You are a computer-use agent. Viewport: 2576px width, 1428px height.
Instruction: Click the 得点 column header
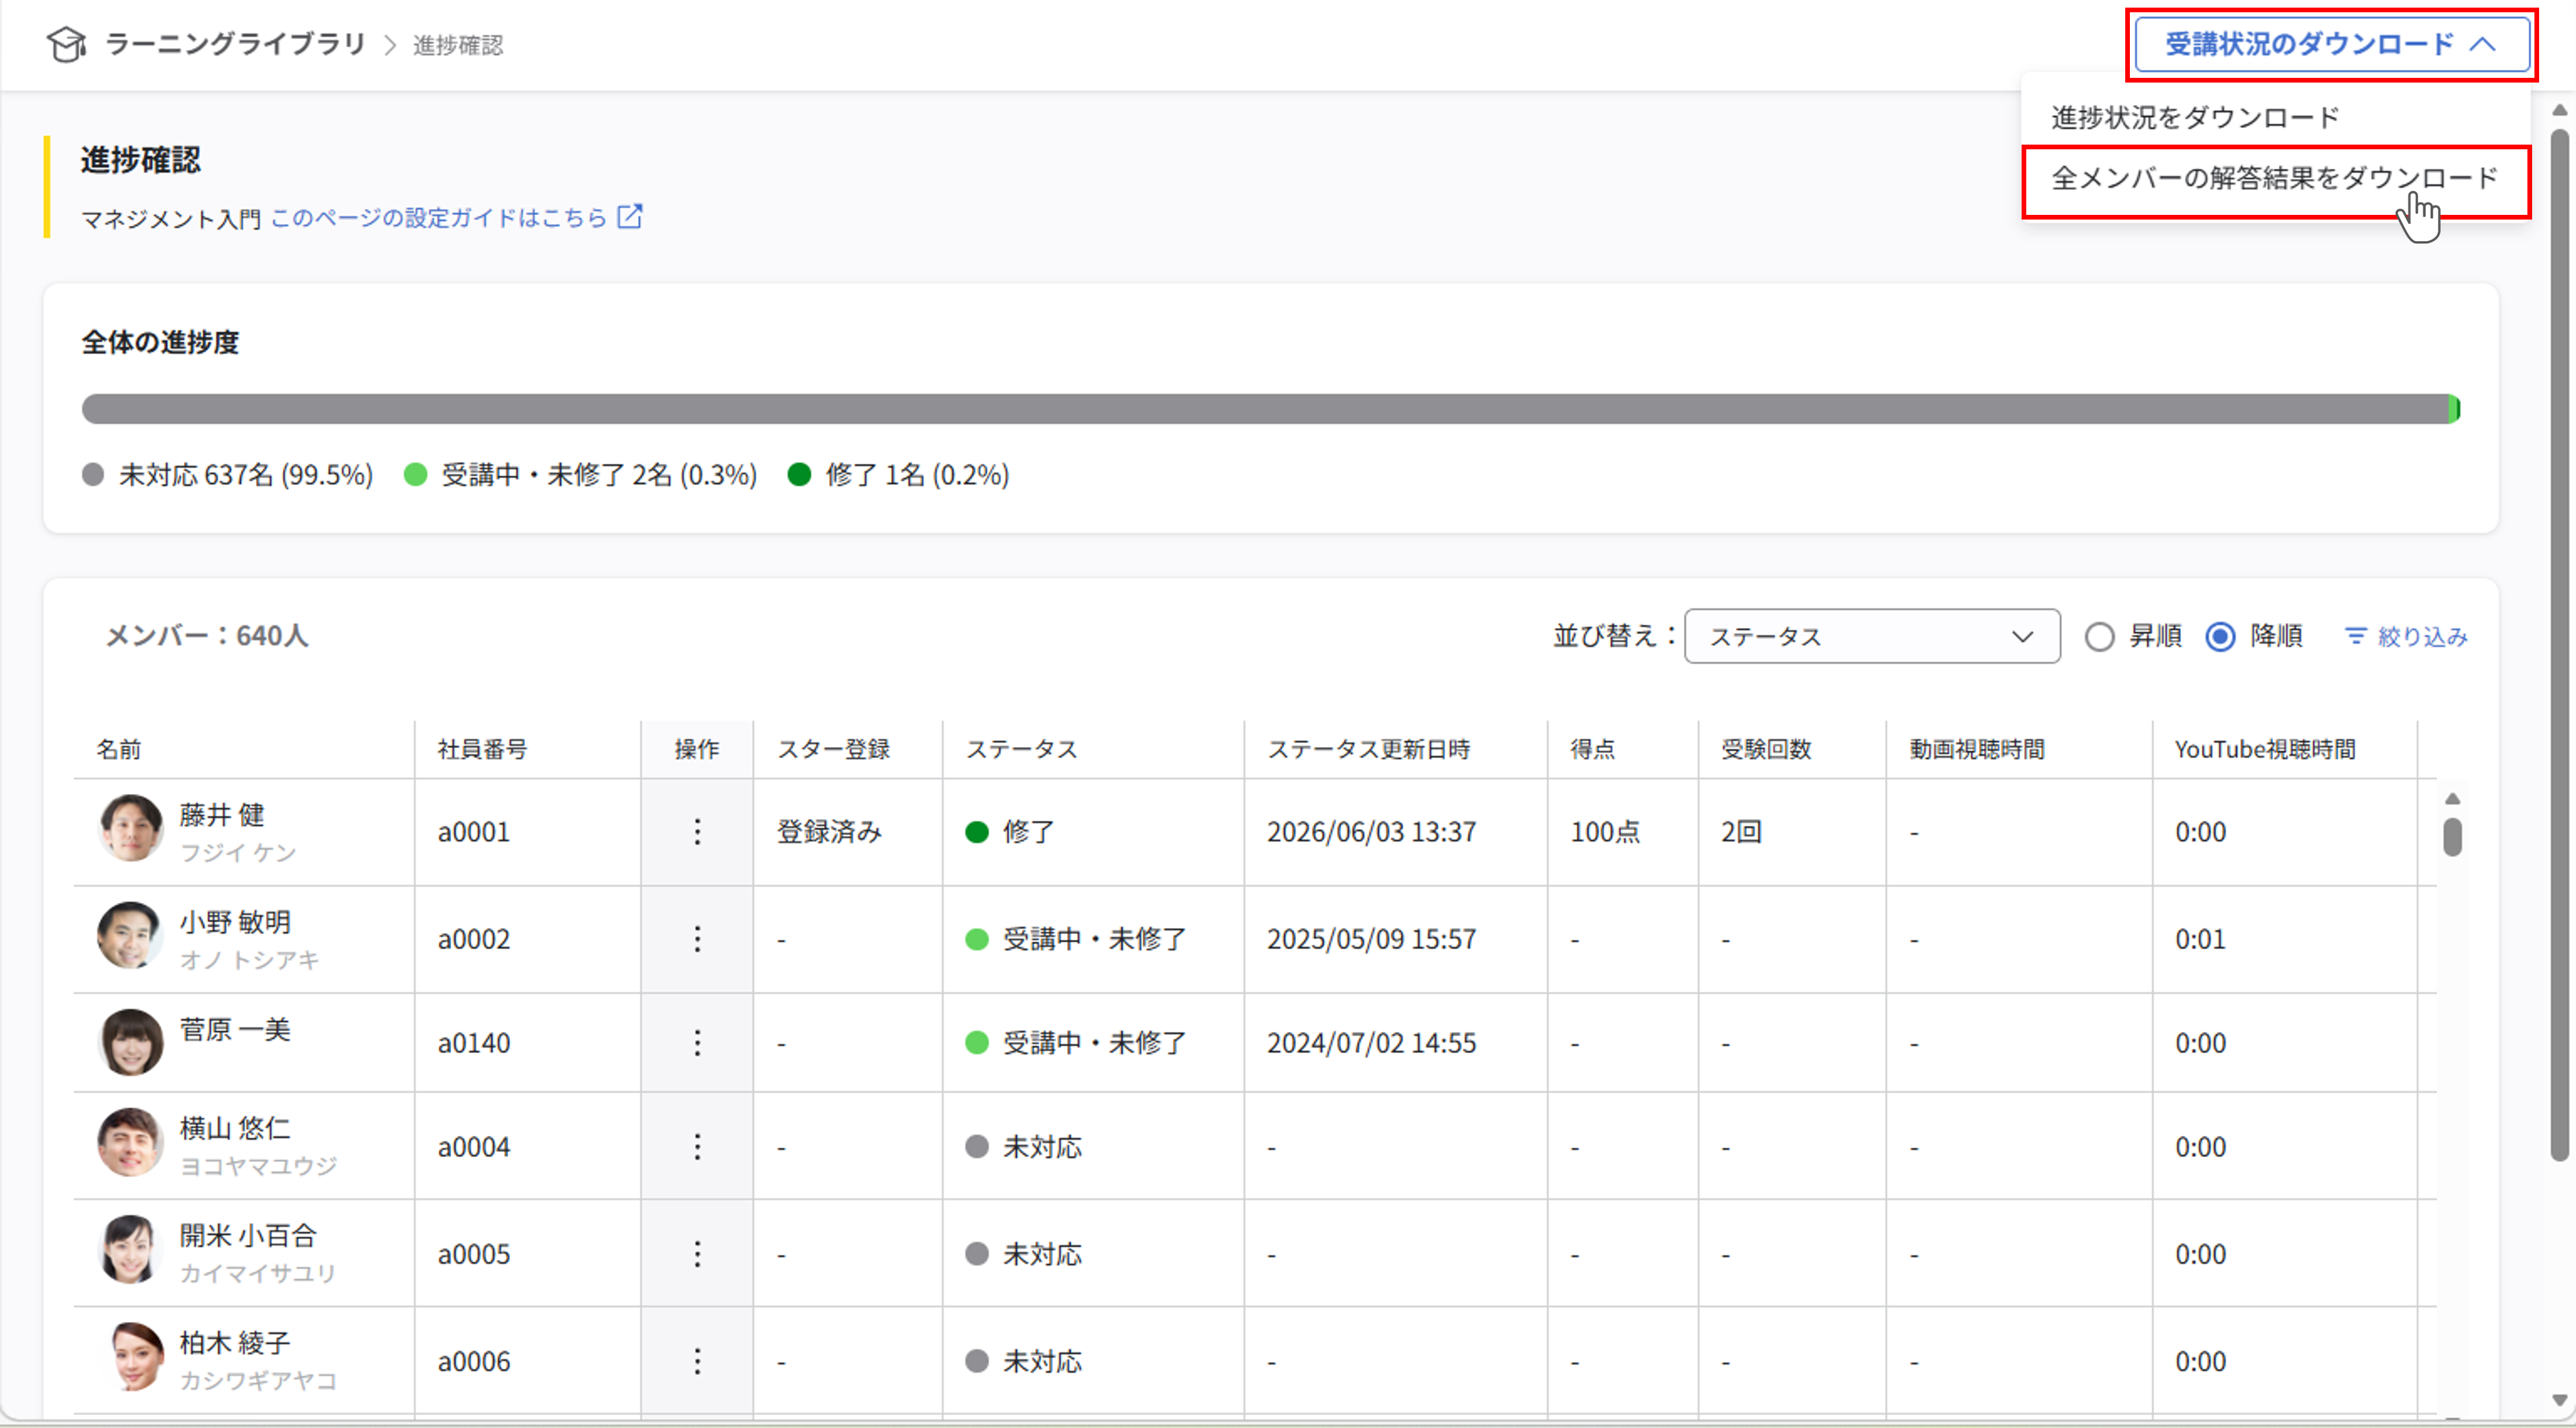tap(1592, 749)
